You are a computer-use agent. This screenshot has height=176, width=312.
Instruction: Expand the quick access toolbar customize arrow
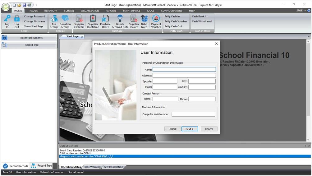[36, 5]
